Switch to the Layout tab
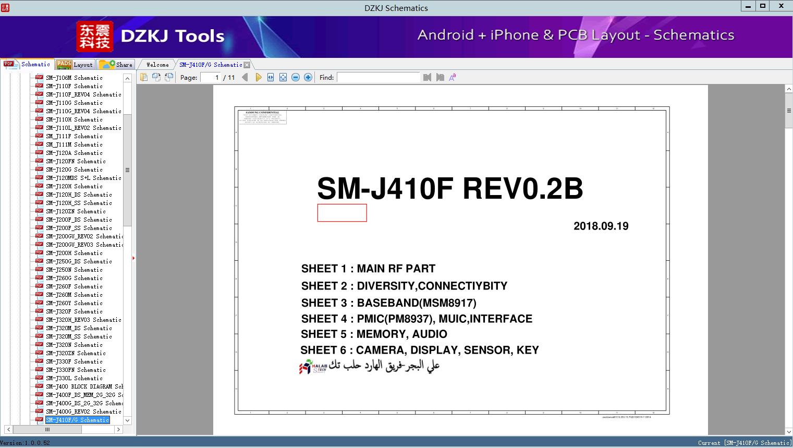The height and width of the screenshot is (448, 793). click(x=75, y=65)
